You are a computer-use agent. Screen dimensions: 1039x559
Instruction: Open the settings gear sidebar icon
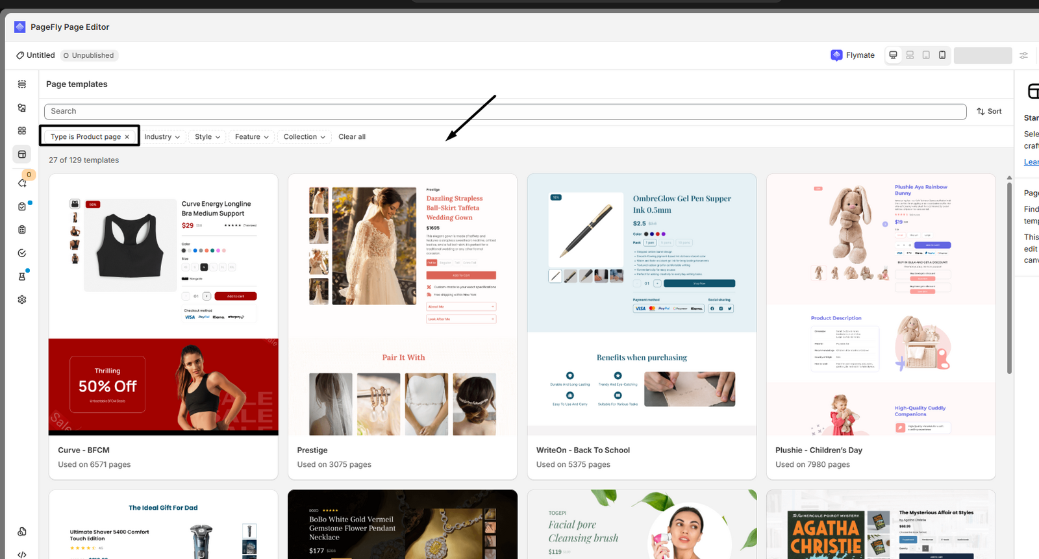pos(22,300)
